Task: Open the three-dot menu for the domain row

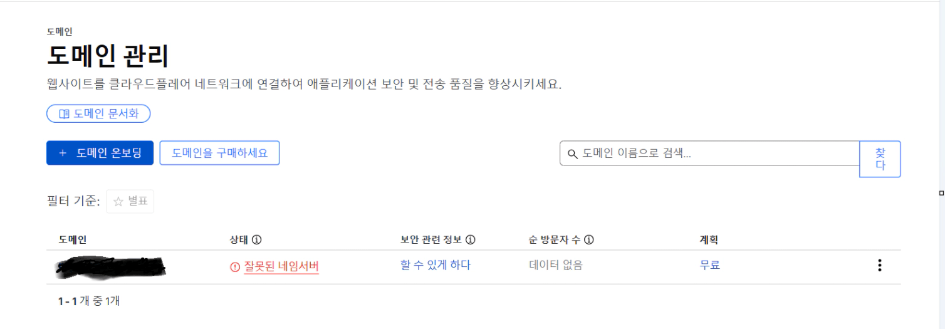Action: coord(880,266)
